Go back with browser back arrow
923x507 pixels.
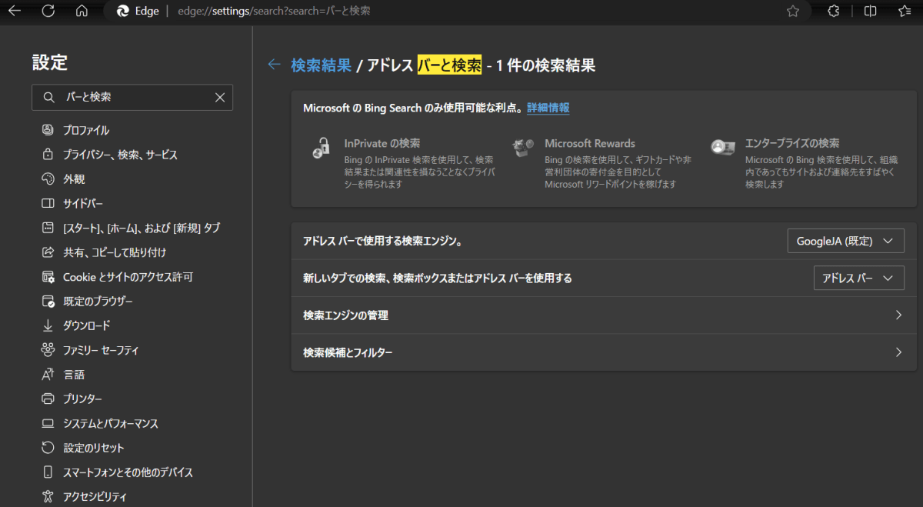click(14, 11)
